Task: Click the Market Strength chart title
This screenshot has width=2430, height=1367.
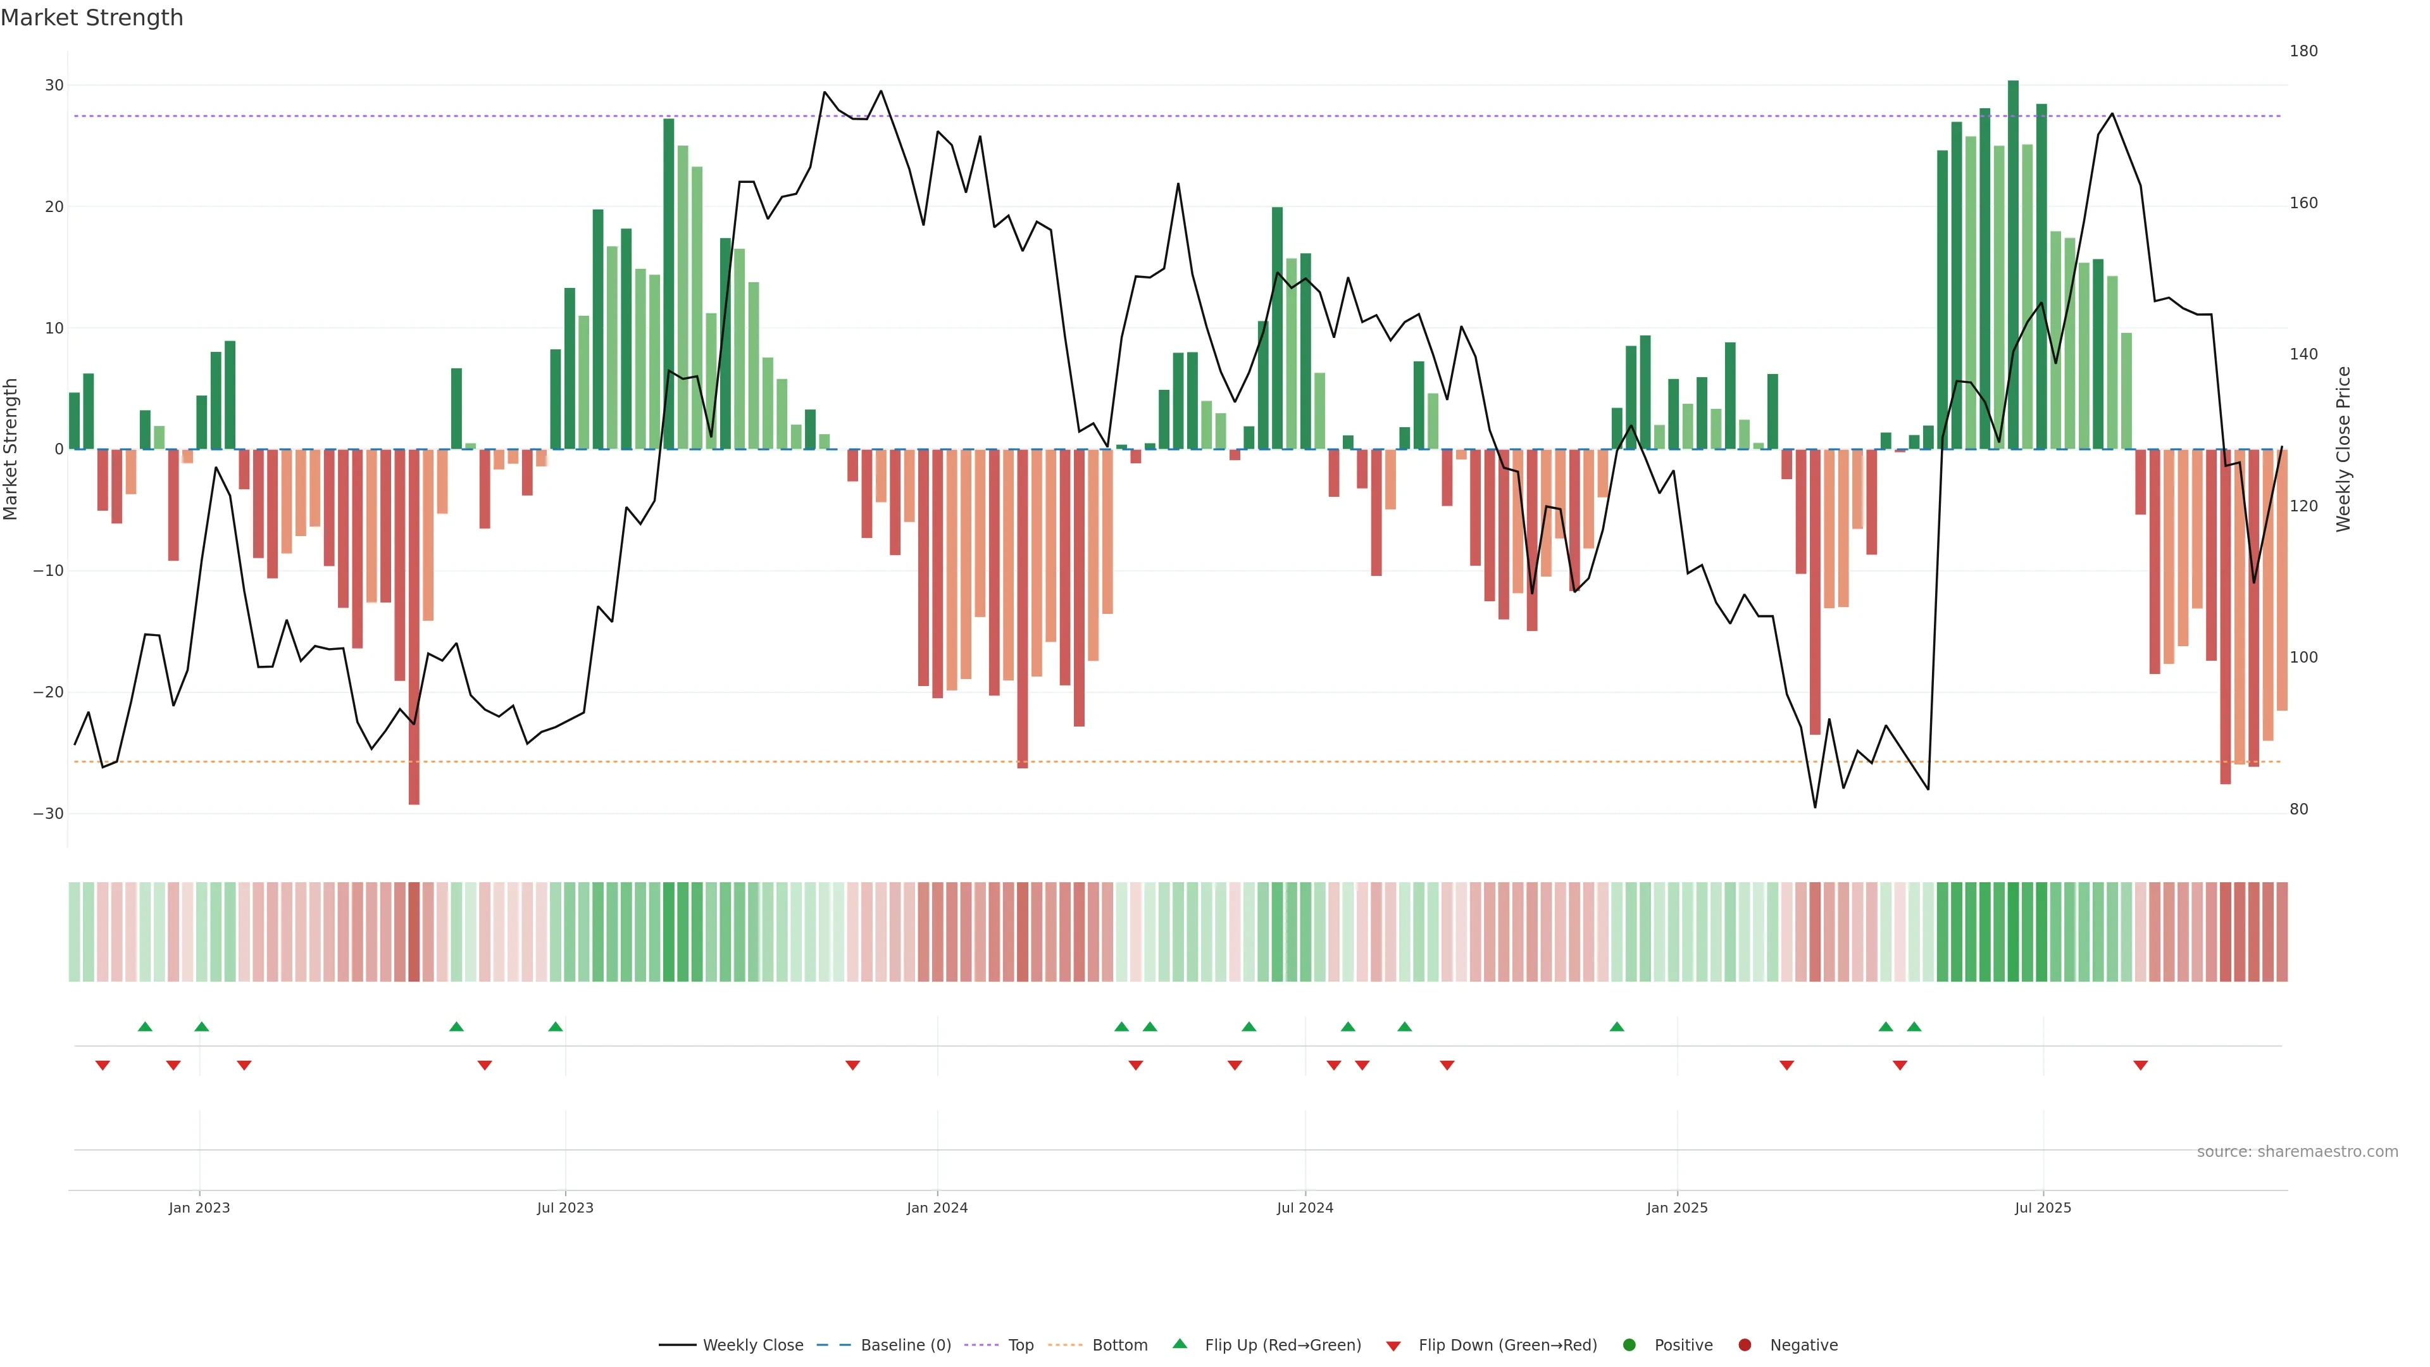Action: [x=92, y=18]
